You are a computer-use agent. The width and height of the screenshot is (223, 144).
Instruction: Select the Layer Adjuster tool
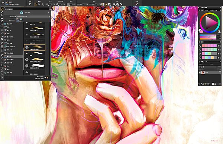click(2, 25)
